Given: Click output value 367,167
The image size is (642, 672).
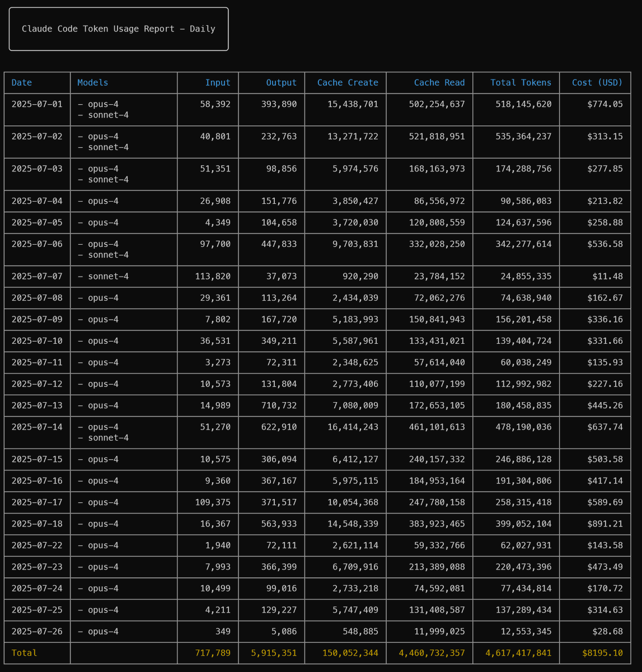Looking at the screenshot, I should click(279, 481).
